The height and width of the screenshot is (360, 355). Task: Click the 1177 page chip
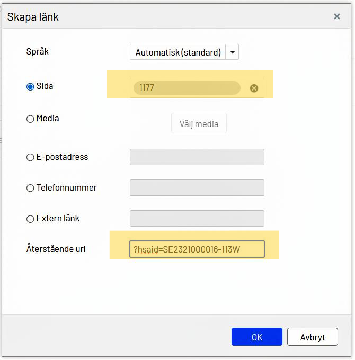(187, 88)
